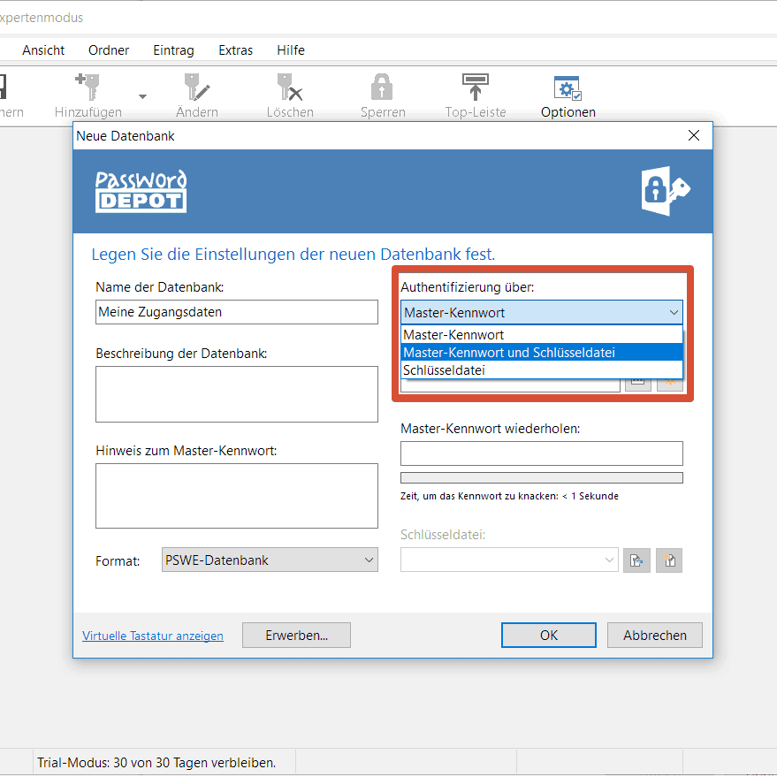Image resolution: width=777 pixels, height=777 pixels.
Task: Toggle the Top-Leiste toolbar icon
Action: pos(476,88)
